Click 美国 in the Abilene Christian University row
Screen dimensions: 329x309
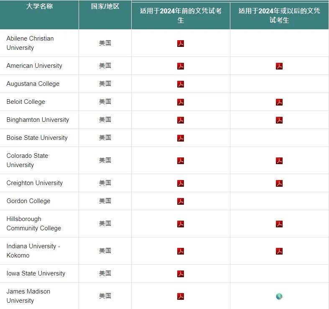105,43
